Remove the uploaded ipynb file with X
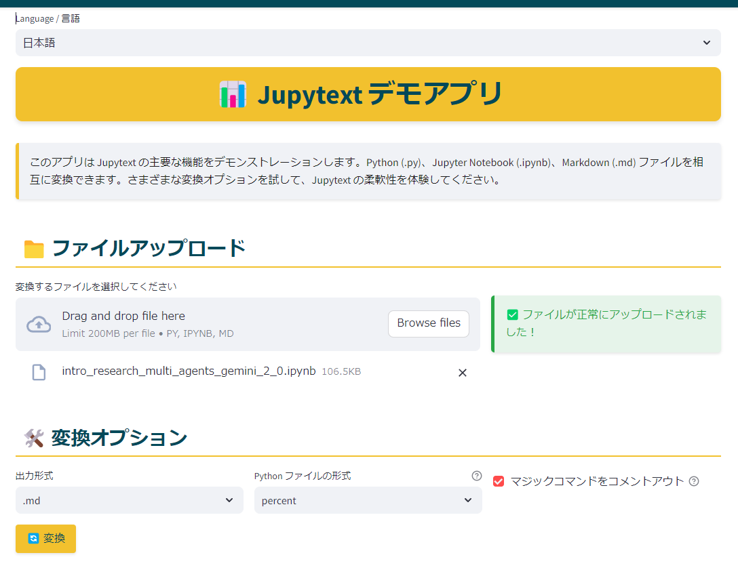738x572 pixels. [463, 372]
